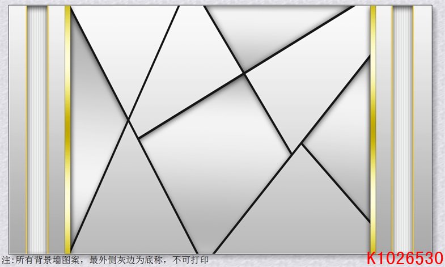Click the note starting with 注:所有背景墙图案
The image size is (445, 267).
pos(105,260)
